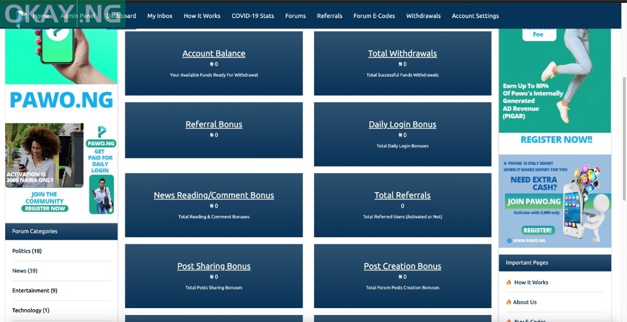Click the vertical page scrollbar
This screenshot has width=627, height=322.
[x=624, y=139]
